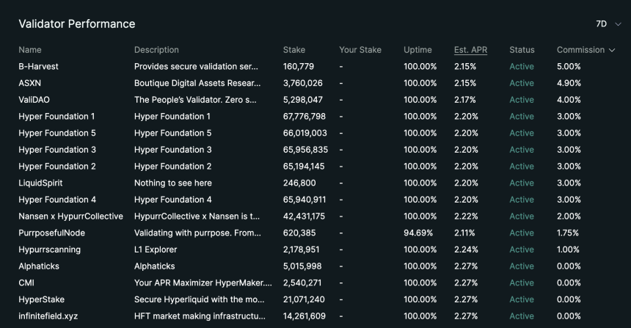
Task: Select the PurrposefulNode validator
Action: 52,233
